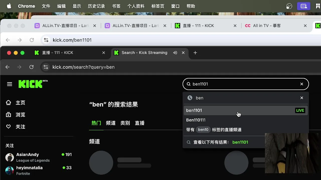This screenshot has height=180, width=321.
Task: Close the 直播 - 111 - KICK tab in back window
Action: 235,26
